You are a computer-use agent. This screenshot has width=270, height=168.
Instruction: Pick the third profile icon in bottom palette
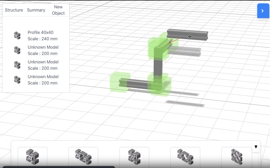tap(134, 157)
